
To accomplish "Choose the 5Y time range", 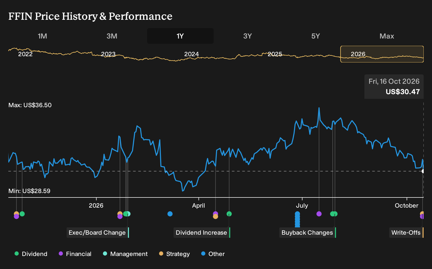I will click(x=316, y=36).
